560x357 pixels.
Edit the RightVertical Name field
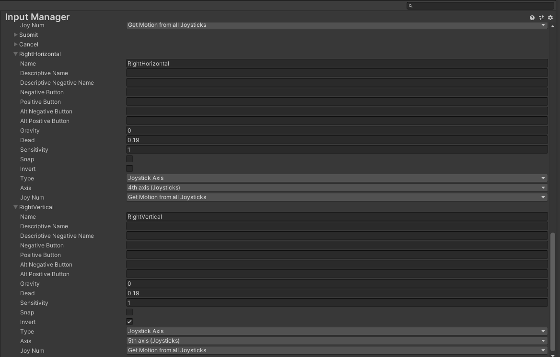tap(337, 216)
